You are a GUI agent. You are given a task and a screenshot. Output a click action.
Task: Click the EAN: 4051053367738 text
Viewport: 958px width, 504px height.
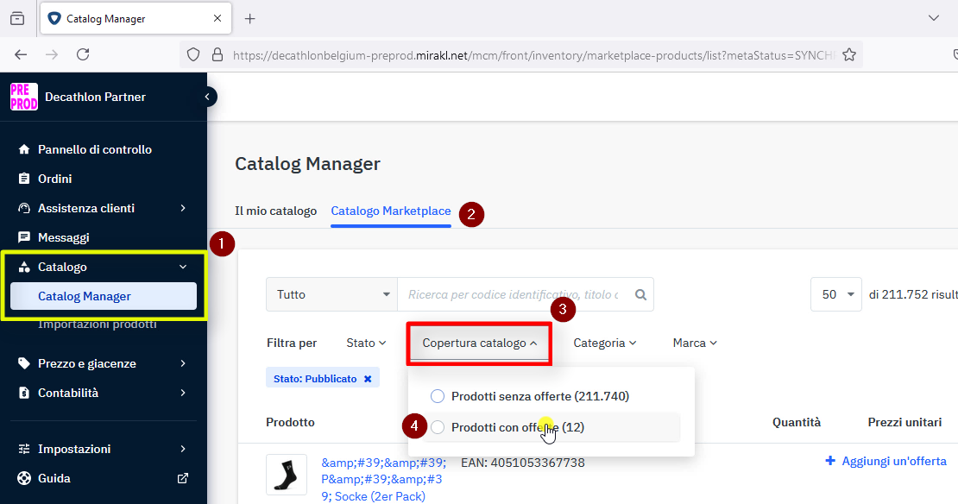point(523,463)
